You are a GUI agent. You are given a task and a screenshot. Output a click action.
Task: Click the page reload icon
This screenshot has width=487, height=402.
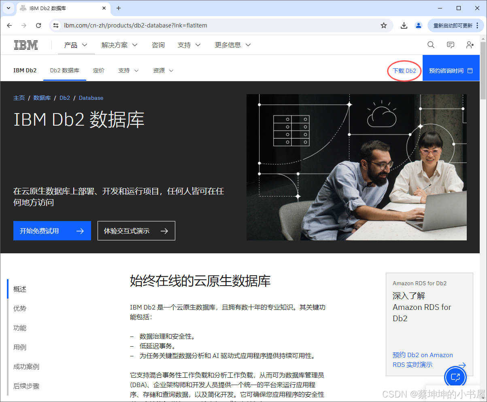click(38, 25)
